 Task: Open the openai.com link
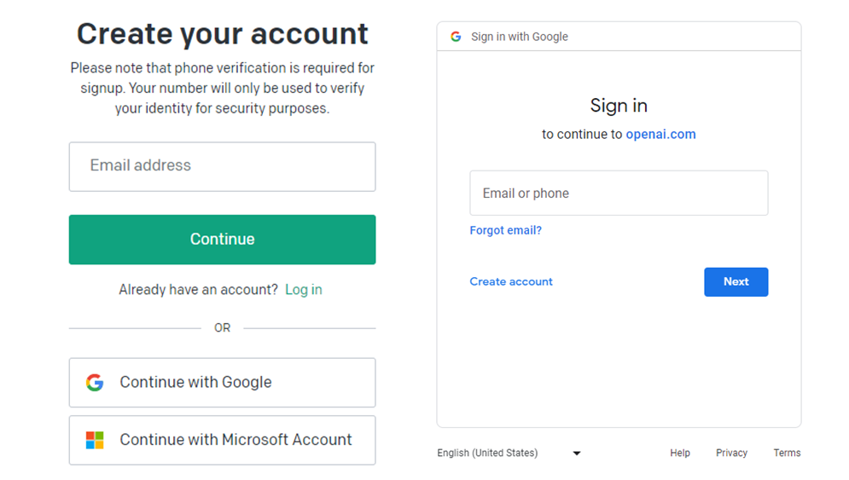(660, 134)
